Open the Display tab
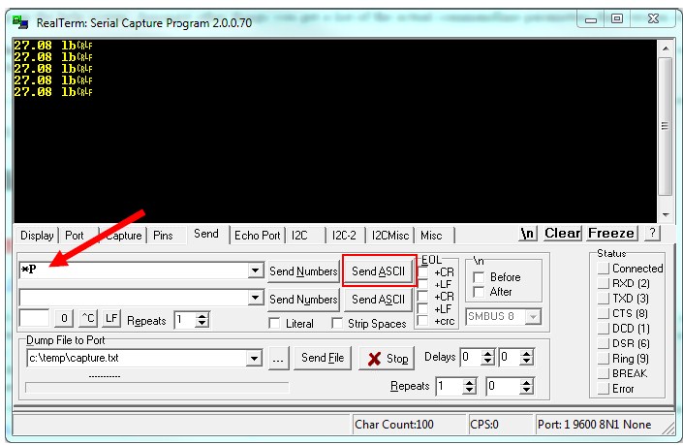The height and width of the screenshot is (445, 683). click(x=37, y=236)
